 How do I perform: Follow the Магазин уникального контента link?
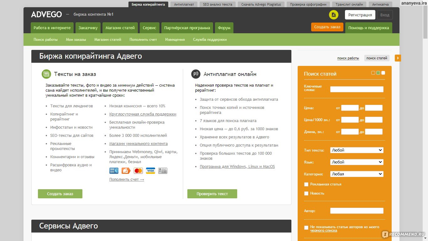click(x=138, y=144)
